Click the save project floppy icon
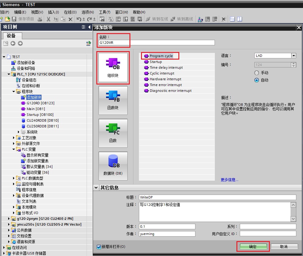 (x=14, y=19)
